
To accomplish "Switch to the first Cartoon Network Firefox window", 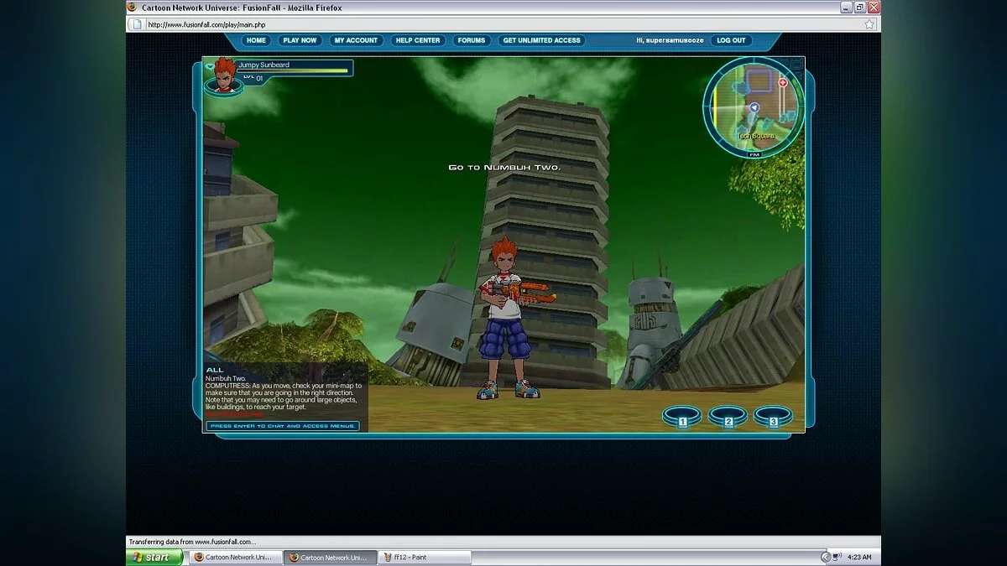I will [x=235, y=556].
